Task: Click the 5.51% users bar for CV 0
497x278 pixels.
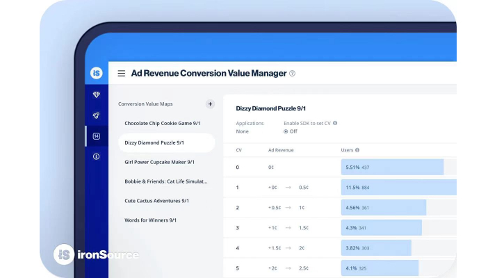Action: coord(392,167)
